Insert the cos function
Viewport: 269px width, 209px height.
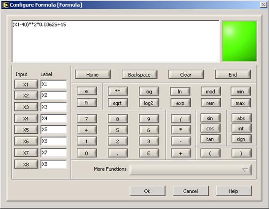click(210, 128)
